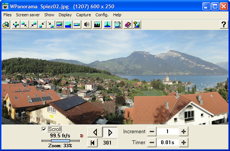
Task: Increase Timer with the plus button
Action: coord(183,142)
